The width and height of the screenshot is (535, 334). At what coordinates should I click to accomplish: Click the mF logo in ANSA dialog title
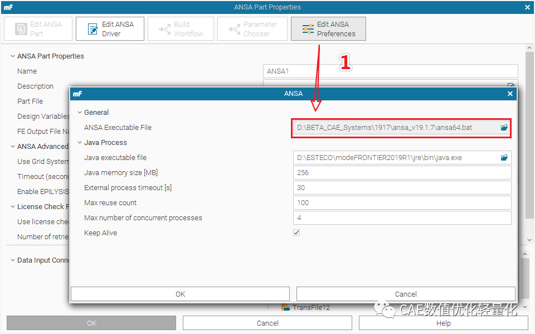click(77, 94)
